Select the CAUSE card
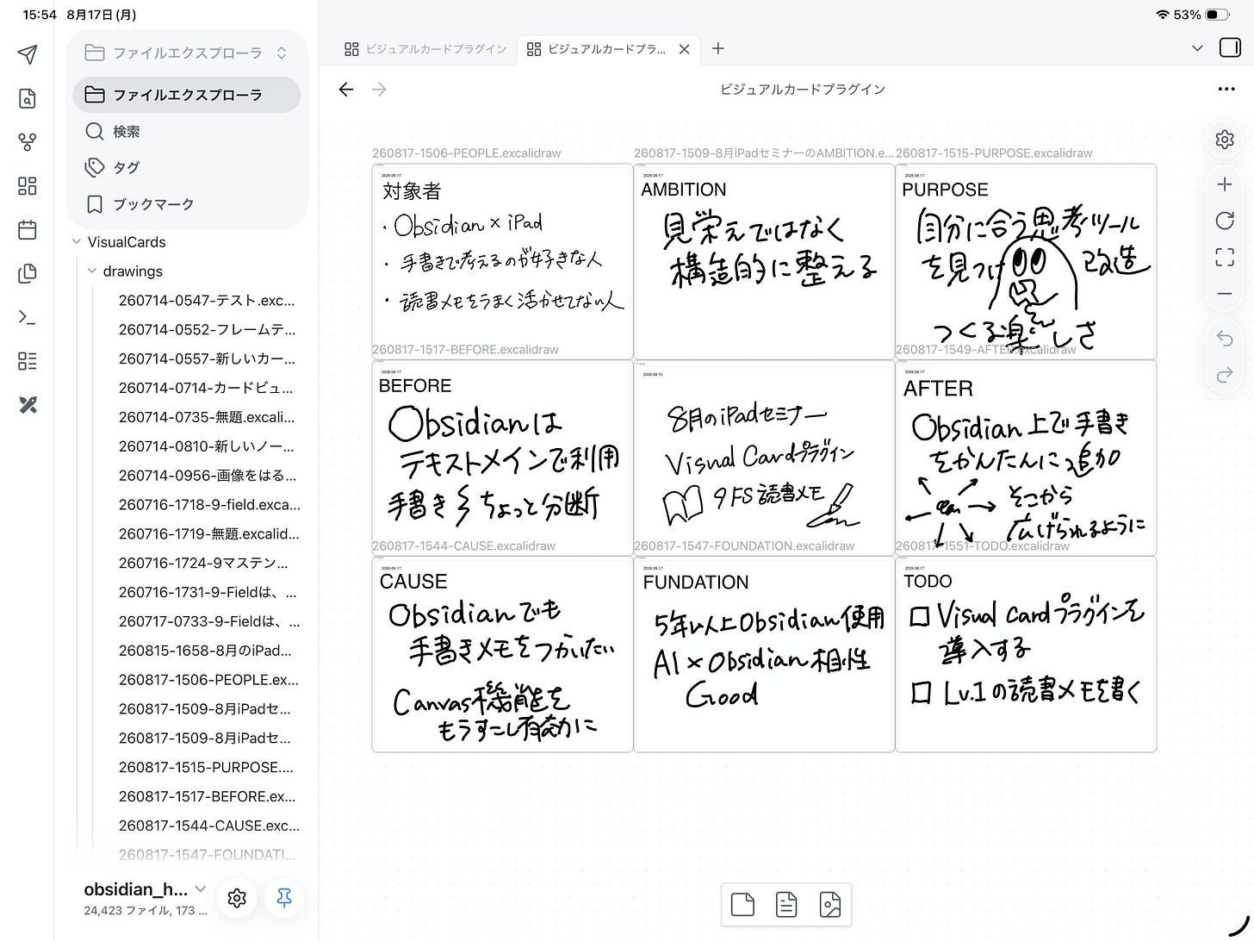Viewport: 1254px width, 941px height. click(502, 654)
